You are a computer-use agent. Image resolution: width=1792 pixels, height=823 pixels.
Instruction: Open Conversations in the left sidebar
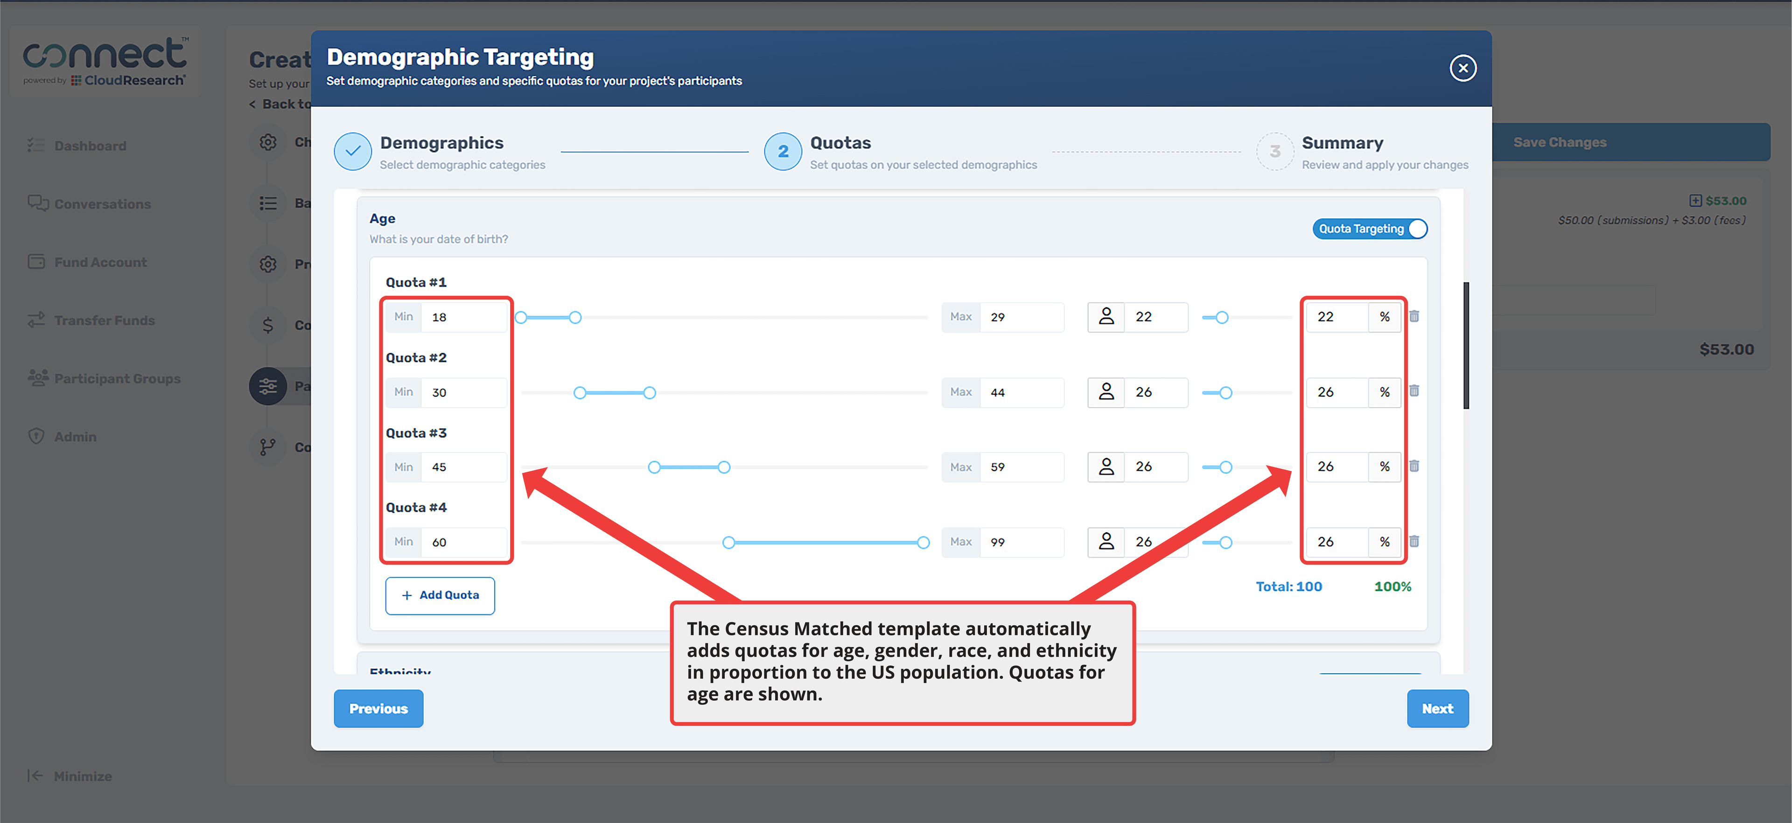(89, 204)
